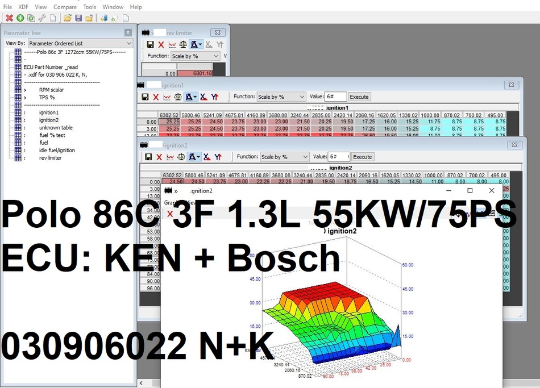Click X-axis icon in ignition2 toolbar
Image resolution: width=540 pixels, height=388 pixels.
click(x=207, y=157)
